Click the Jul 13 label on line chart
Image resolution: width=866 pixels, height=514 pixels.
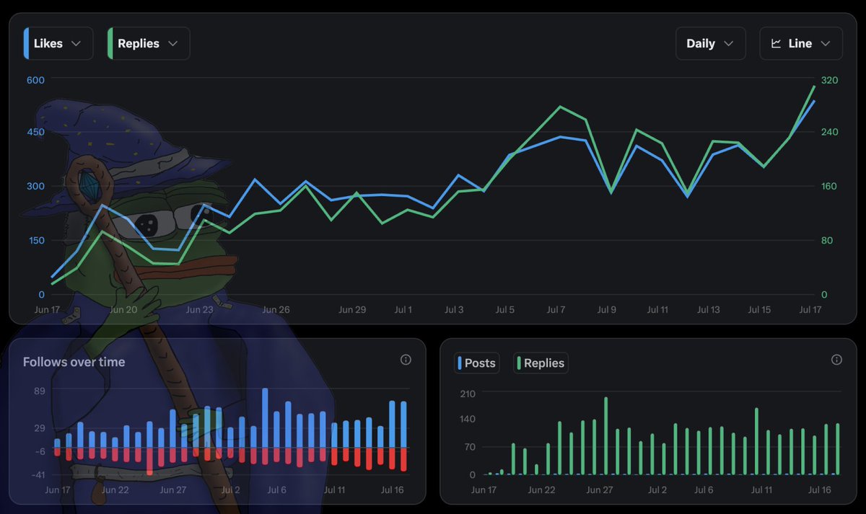tap(708, 310)
